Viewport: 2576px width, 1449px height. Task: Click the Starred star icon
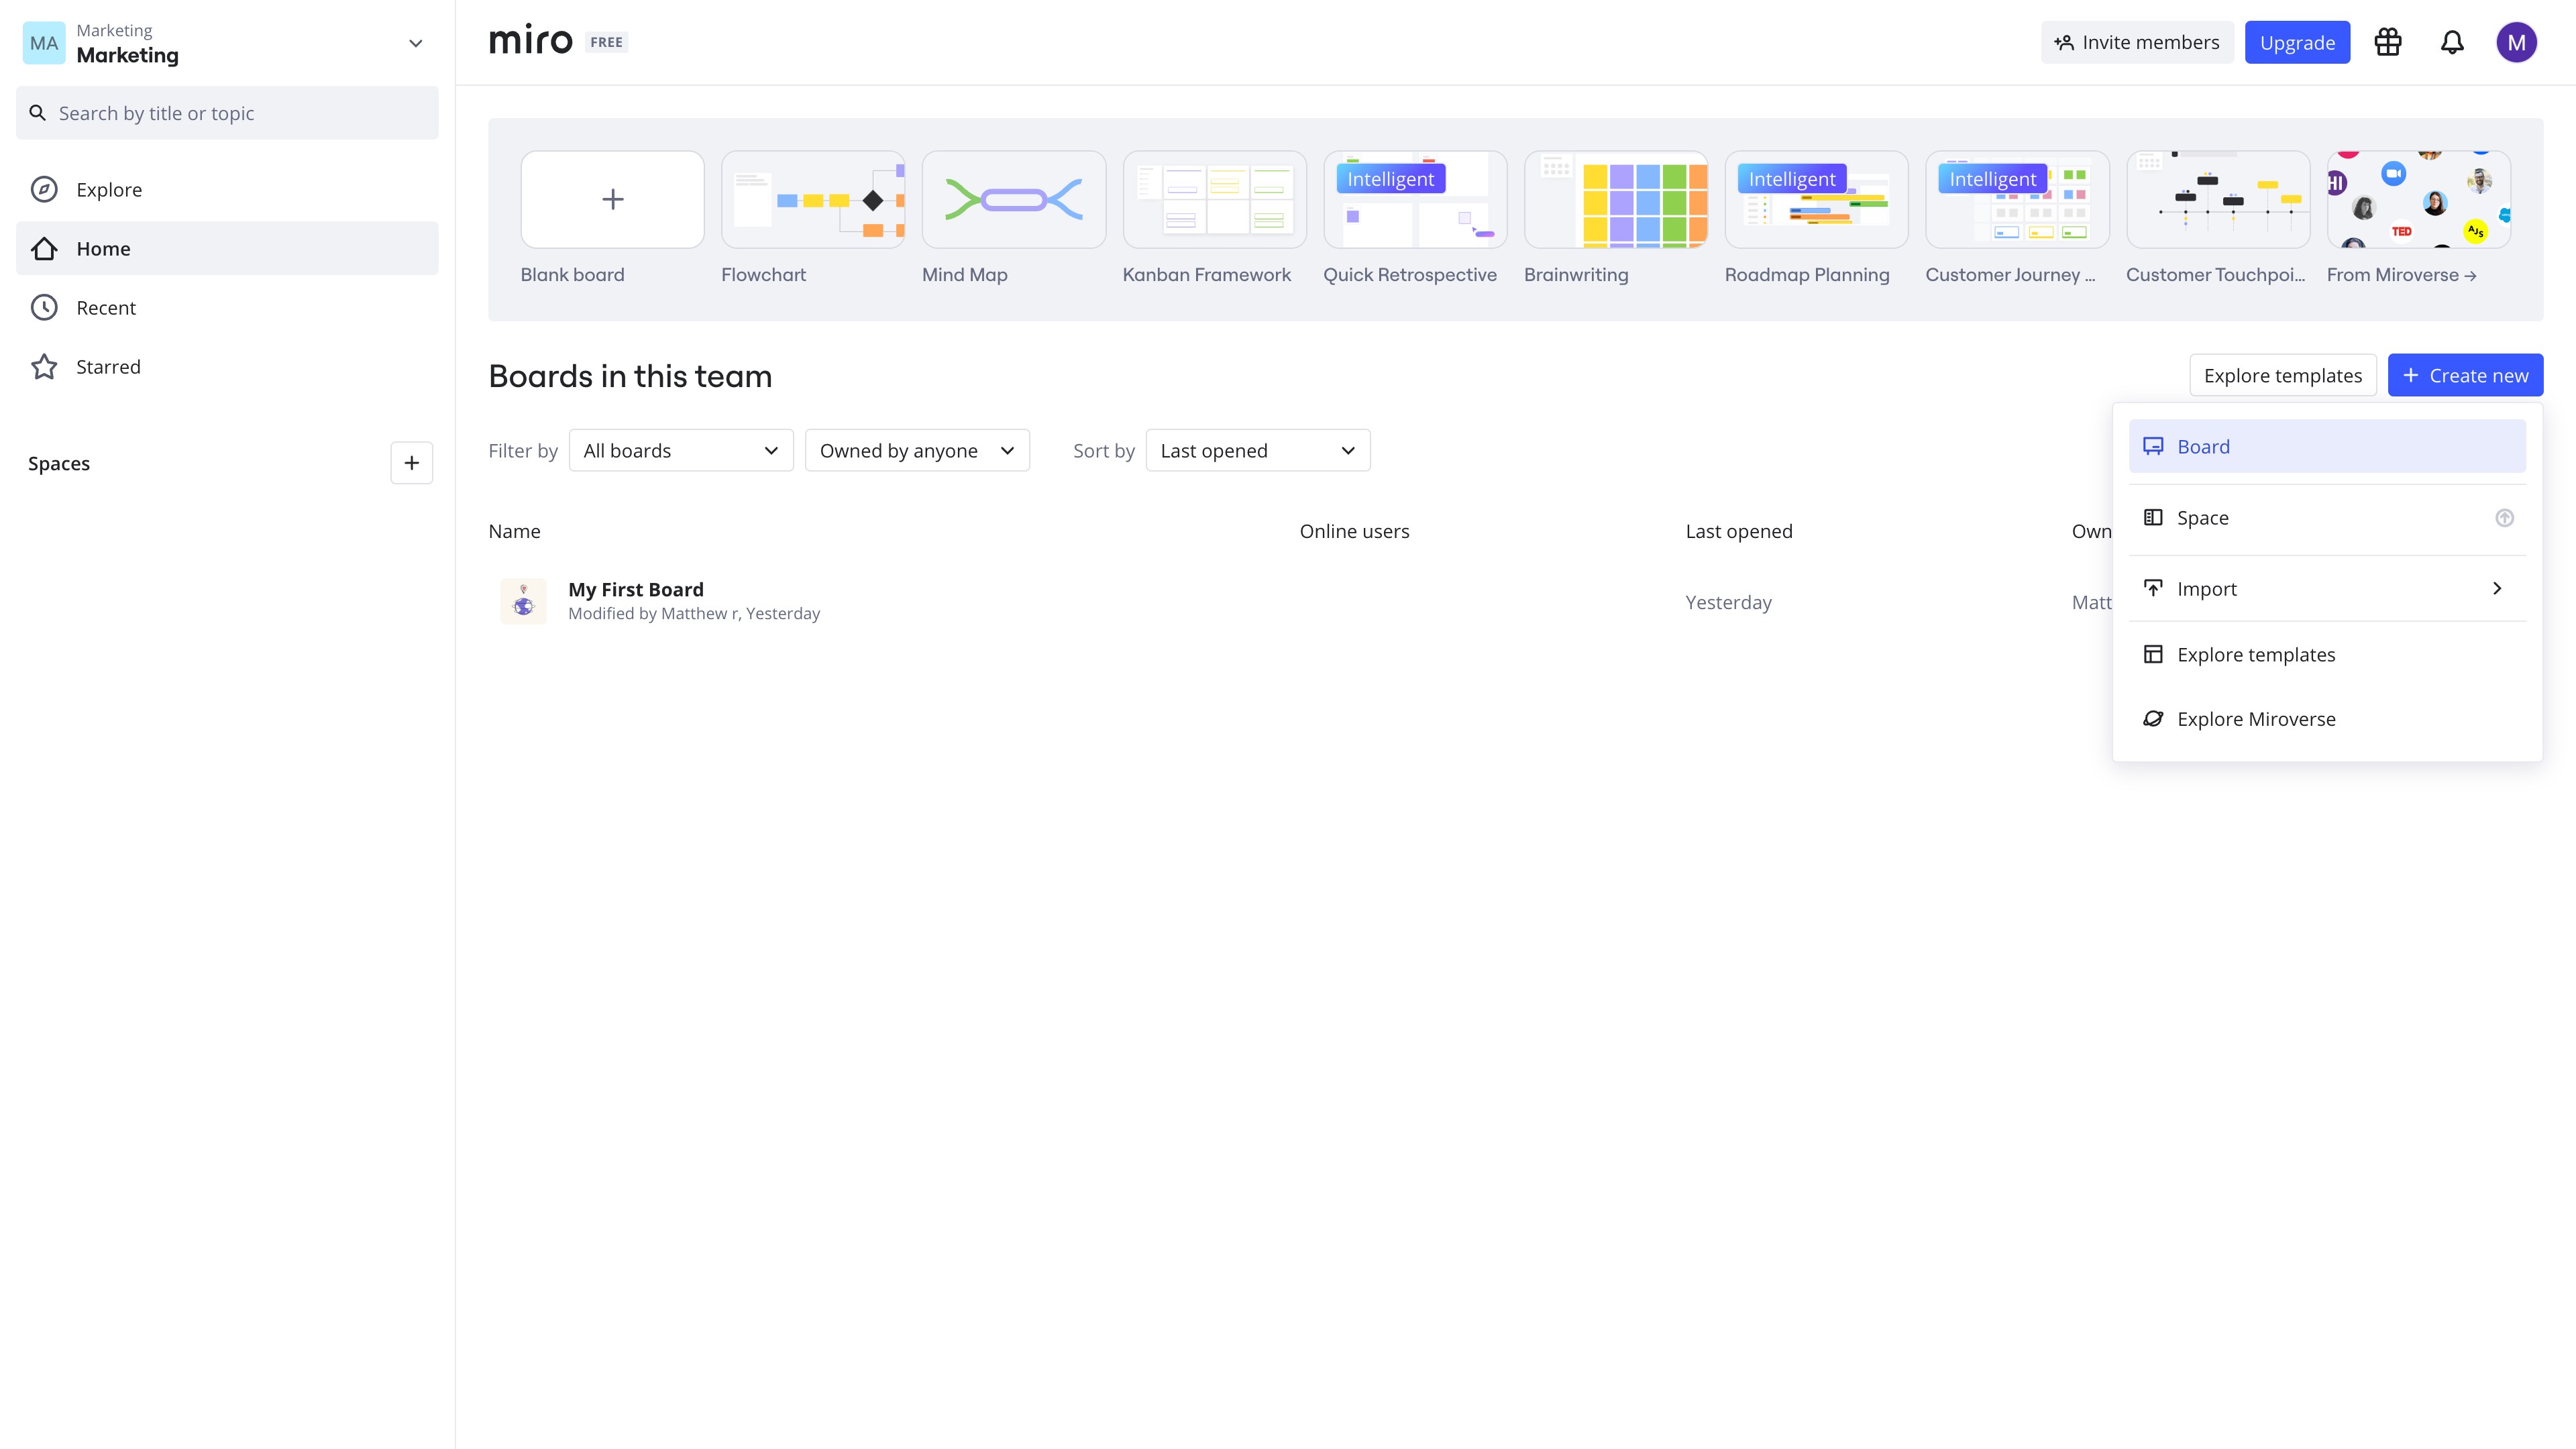pos(44,366)
